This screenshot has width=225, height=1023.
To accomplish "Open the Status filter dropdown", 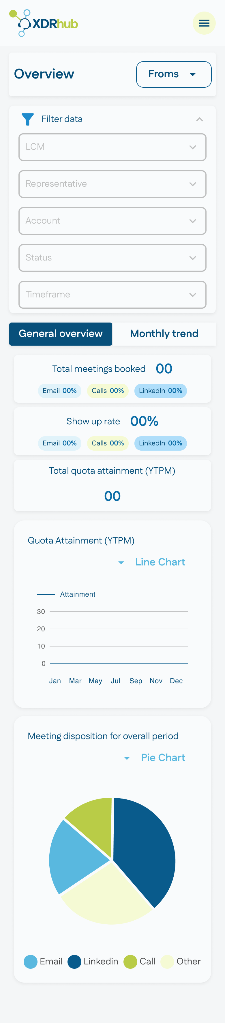I will click(x=112, y=258).
